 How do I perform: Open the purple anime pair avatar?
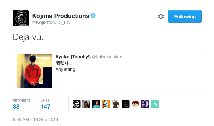click(145, 104)
